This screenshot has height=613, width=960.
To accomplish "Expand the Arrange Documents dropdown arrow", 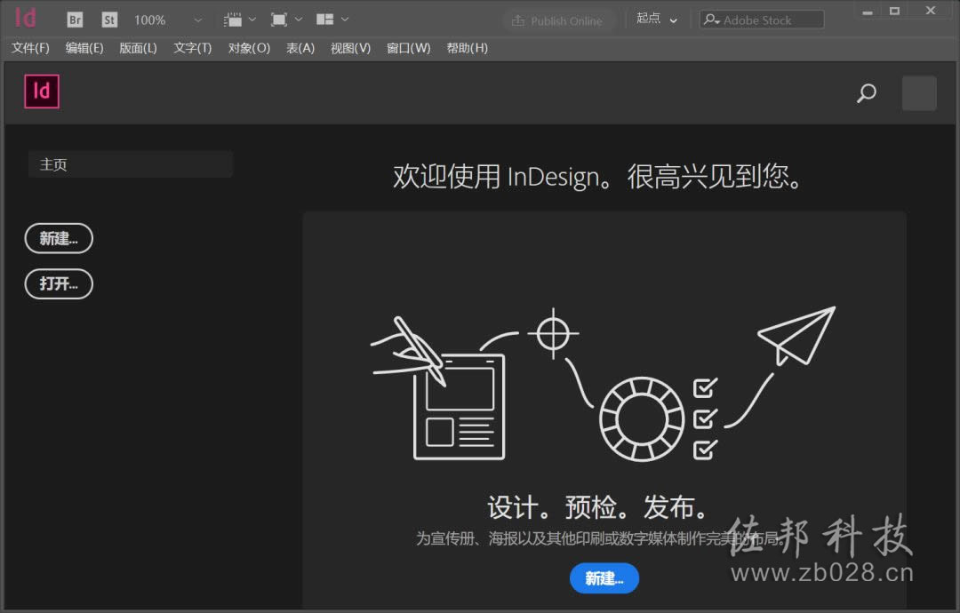I will pos(345,20).
